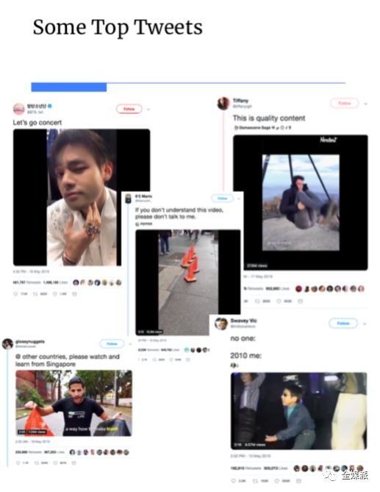The width and height of the screenshot is (380, 492).
Task: Like the 'This is quality content' tweet
Action: point(279,302)
